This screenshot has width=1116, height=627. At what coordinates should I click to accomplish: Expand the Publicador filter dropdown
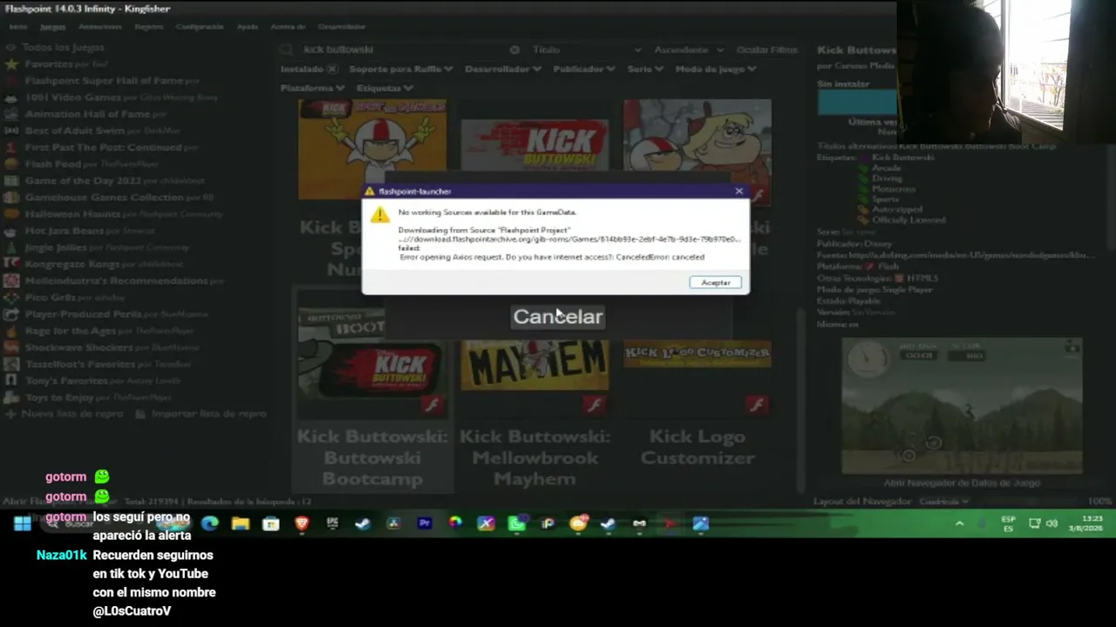583,69
